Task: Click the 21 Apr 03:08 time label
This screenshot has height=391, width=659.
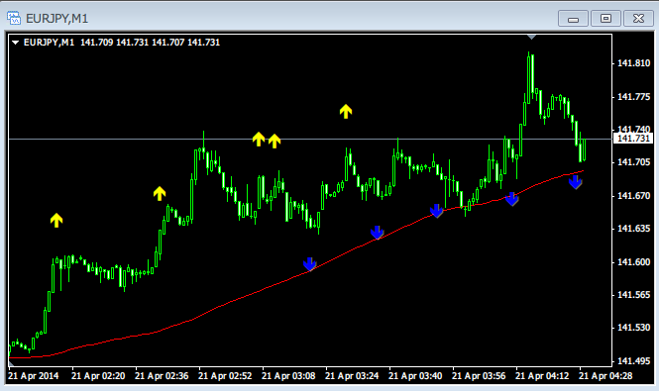Action: 288,376
